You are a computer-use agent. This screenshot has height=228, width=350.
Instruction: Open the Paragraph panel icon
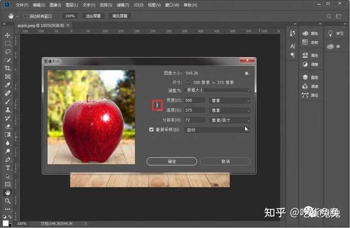pyautogui.click(x=293, y=55)
